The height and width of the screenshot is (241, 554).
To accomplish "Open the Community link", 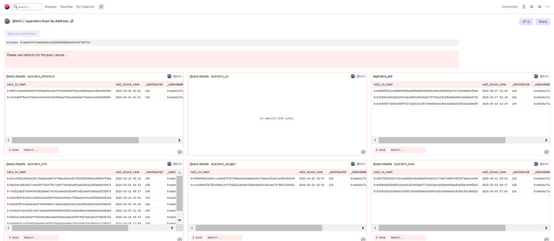I will 510,7.
